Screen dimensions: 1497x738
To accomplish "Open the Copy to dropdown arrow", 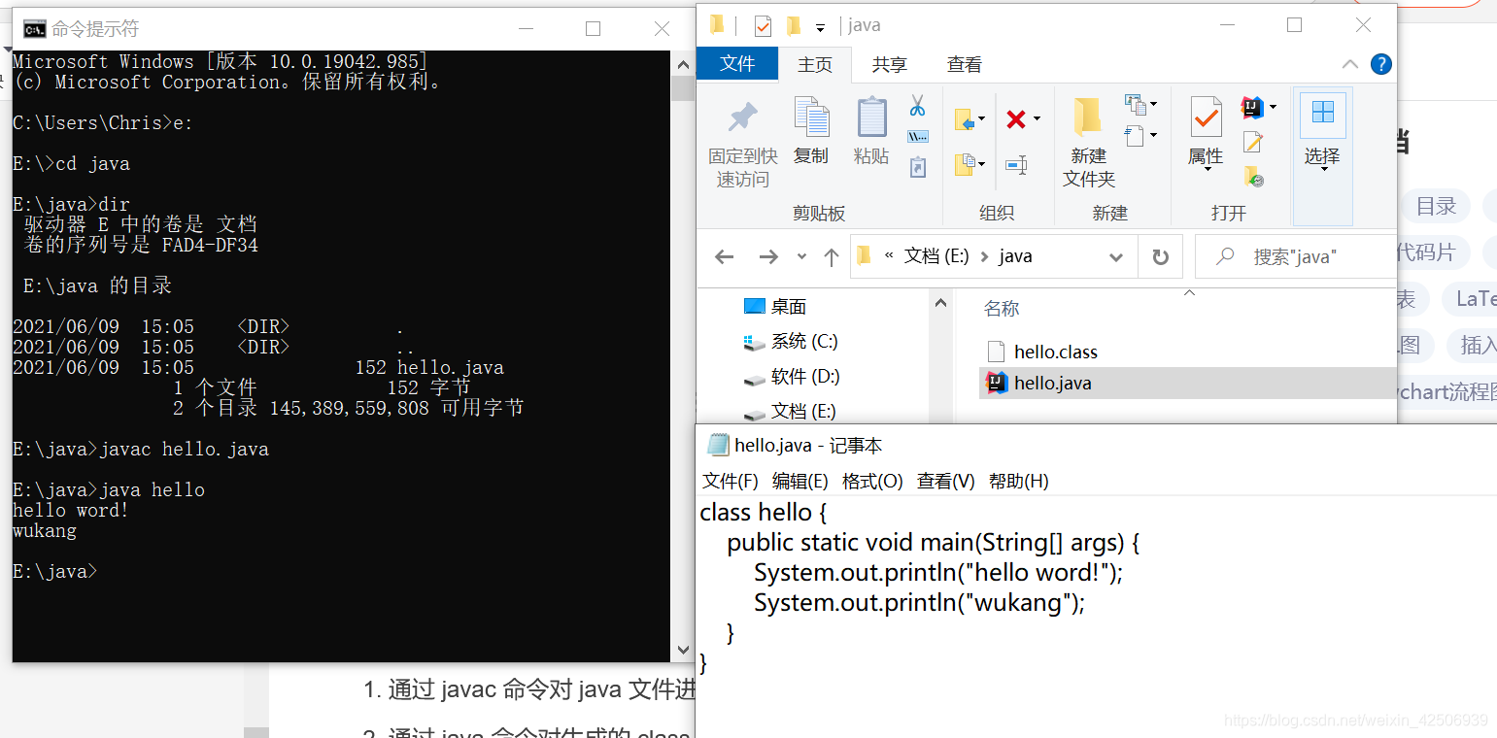I will click(x=981, y=164).
